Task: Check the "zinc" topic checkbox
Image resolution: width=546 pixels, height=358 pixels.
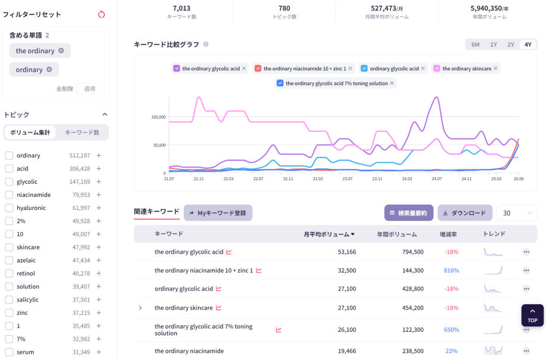Action: [9, 313]
